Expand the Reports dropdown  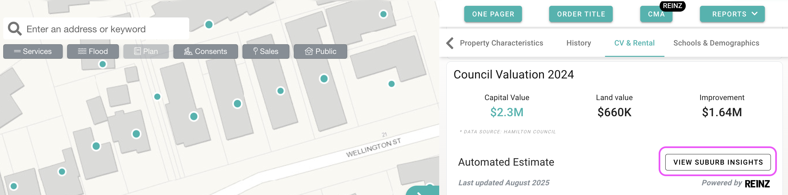pyautogui.click(x=732, y=14)
